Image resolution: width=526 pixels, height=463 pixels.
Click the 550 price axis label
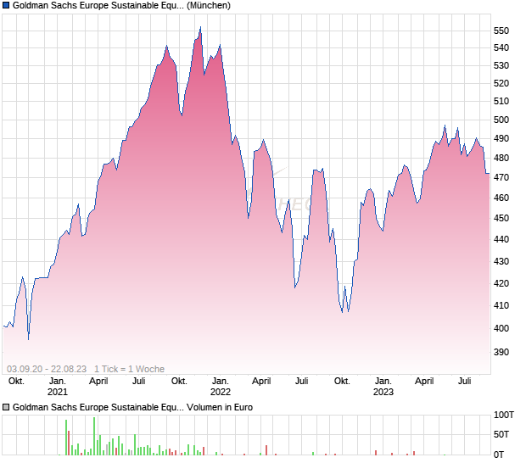tap(501, 31)
